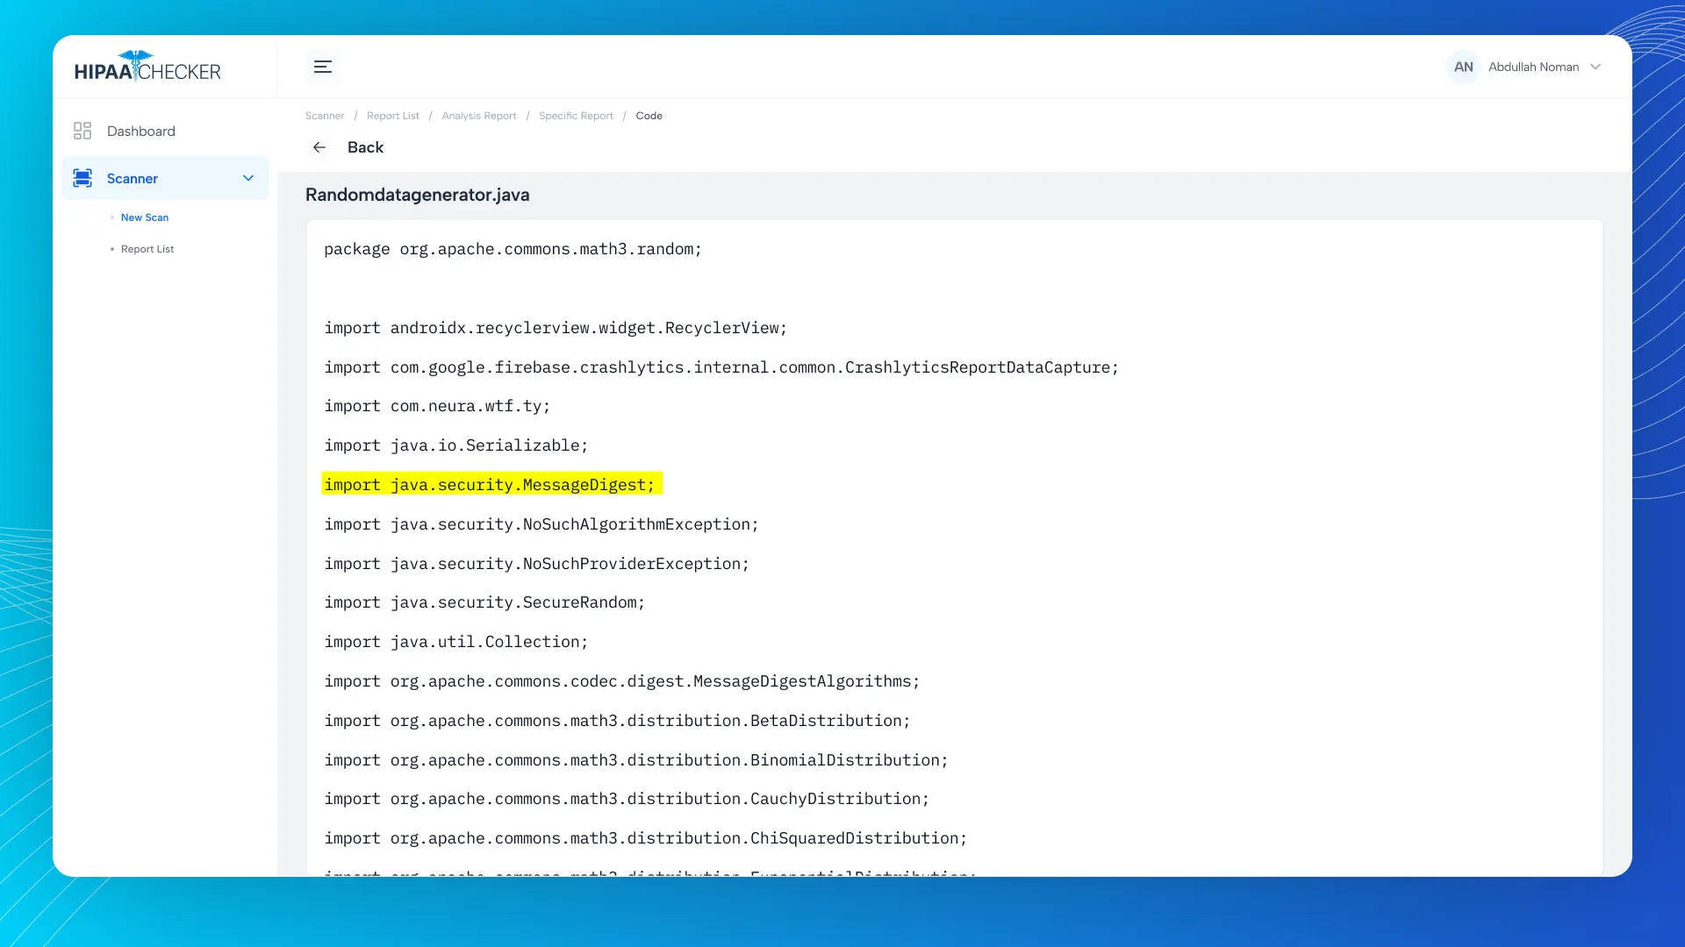1685x947 pixels.
Task: Go to Analysis Report breadcrumb
Action: 479,116
